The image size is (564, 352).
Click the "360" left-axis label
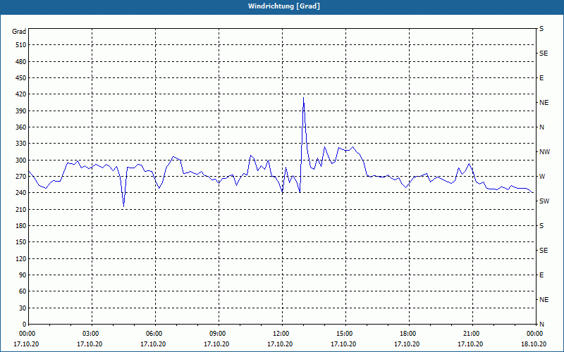21,127
